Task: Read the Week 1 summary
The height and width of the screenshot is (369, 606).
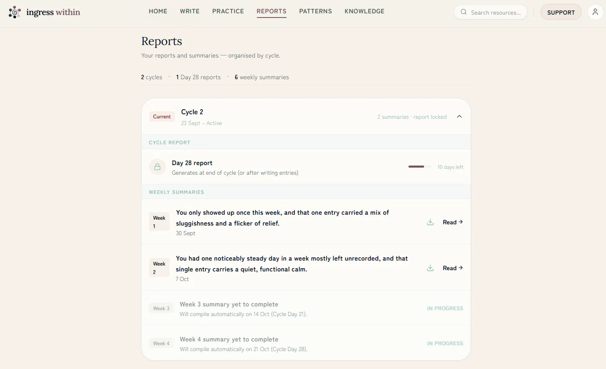Action: coord(453,222)
